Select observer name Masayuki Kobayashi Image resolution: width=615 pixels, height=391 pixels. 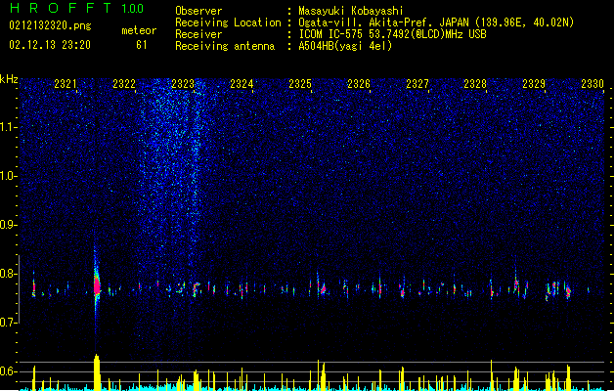click(351, 11)
